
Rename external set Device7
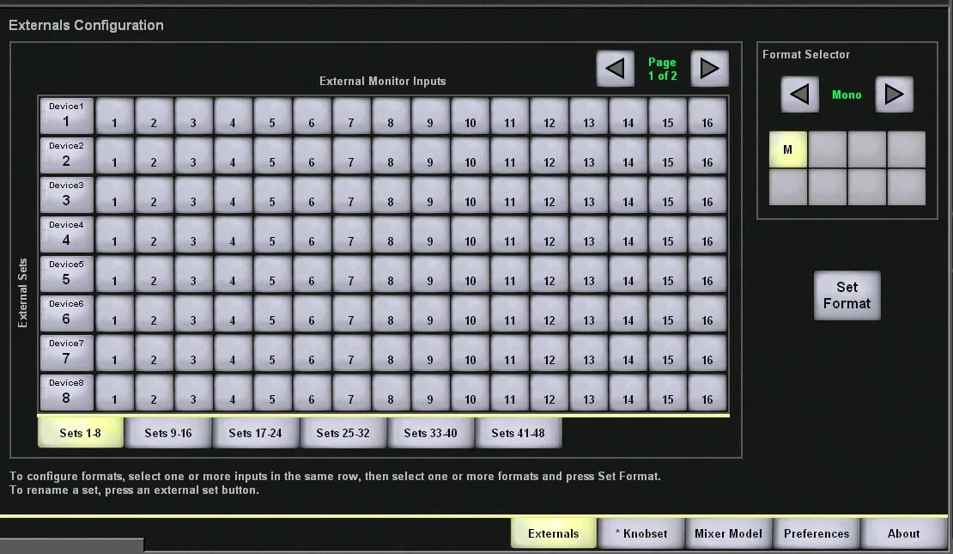click(67, 353)
